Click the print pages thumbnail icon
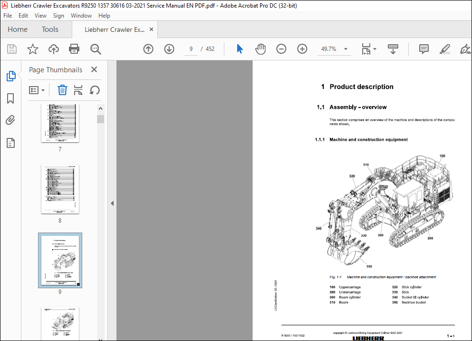This screenshot has width=472, height=341. [x=78, y=90]
